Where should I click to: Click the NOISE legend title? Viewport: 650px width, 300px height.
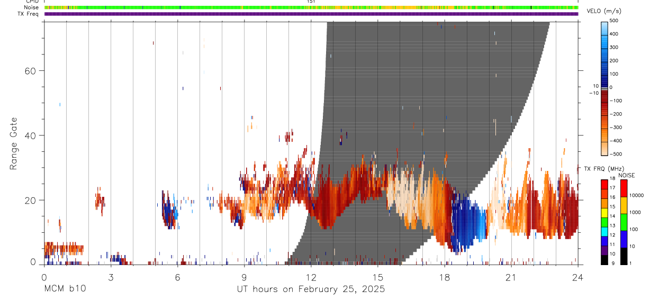click(x=627, y=175)
